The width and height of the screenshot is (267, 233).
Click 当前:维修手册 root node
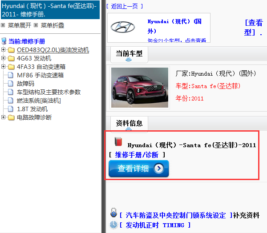[x=27, y=41]
